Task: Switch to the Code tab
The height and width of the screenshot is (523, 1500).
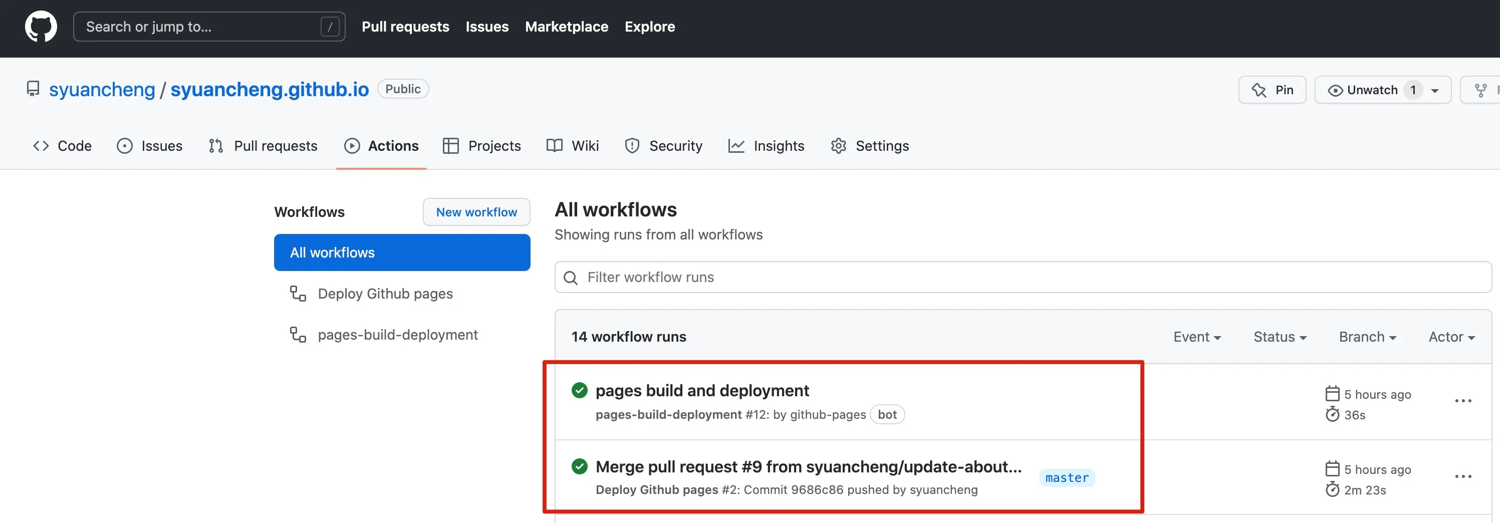Action: [x=62, y=146]
